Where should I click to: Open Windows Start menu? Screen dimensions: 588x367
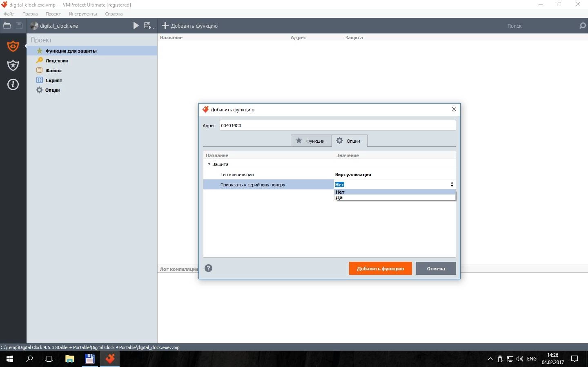[x=10, y=359]
